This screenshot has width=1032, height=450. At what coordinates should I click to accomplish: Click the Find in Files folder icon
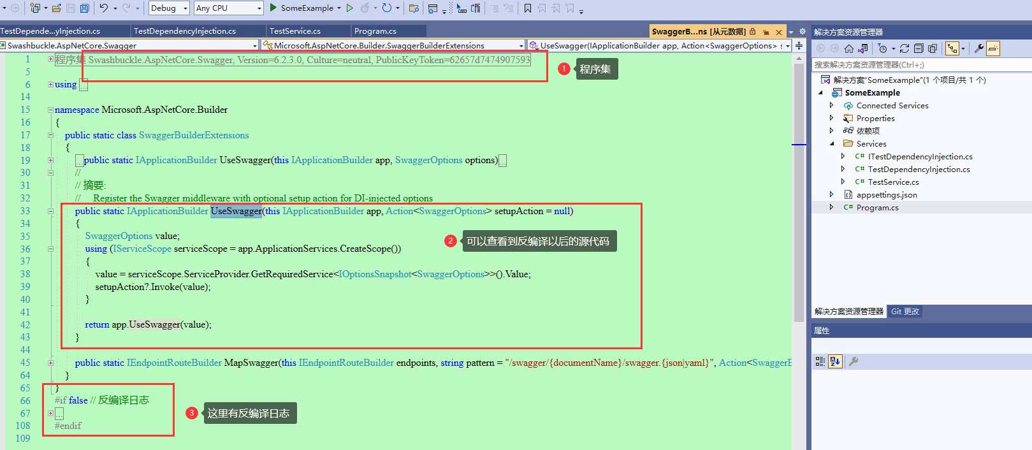click(x=414, y=8)
